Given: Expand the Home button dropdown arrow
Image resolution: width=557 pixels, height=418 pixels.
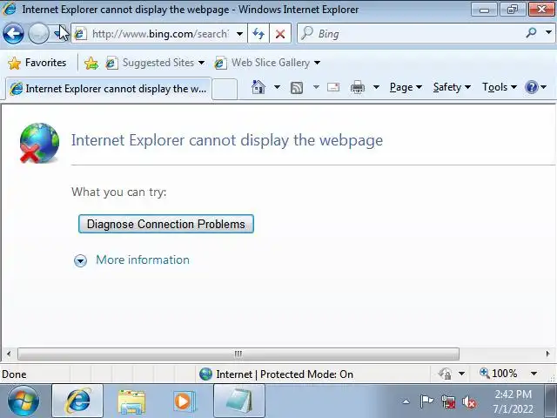Looking at the screenshot, I should click(277, 87).
